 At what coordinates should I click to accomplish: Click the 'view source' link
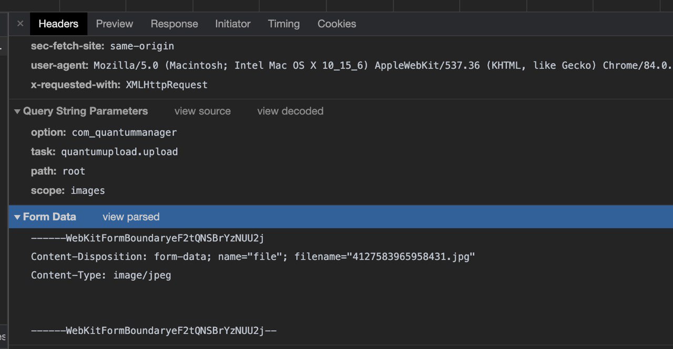pos(202,111)
